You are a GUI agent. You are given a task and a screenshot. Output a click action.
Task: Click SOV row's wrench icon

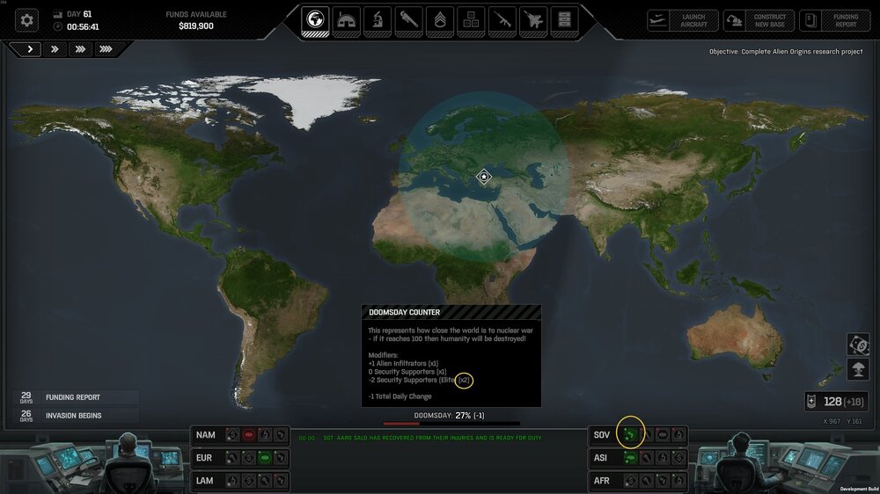pyautogui.click(x=647, y=434)
